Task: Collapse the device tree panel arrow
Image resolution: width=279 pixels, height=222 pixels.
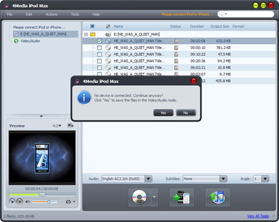Action: click(41, 116)
